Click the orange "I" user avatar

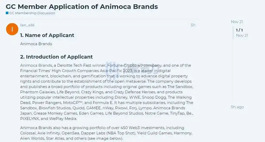(12, 29)
